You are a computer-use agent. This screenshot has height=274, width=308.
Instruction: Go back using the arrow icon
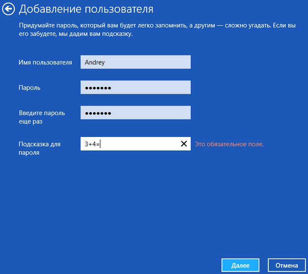(x=7, y=9)
